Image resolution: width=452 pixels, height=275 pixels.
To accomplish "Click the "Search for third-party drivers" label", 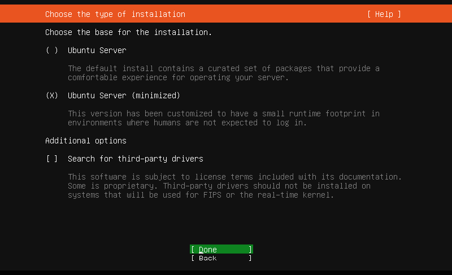I will [x=135, y=159].
